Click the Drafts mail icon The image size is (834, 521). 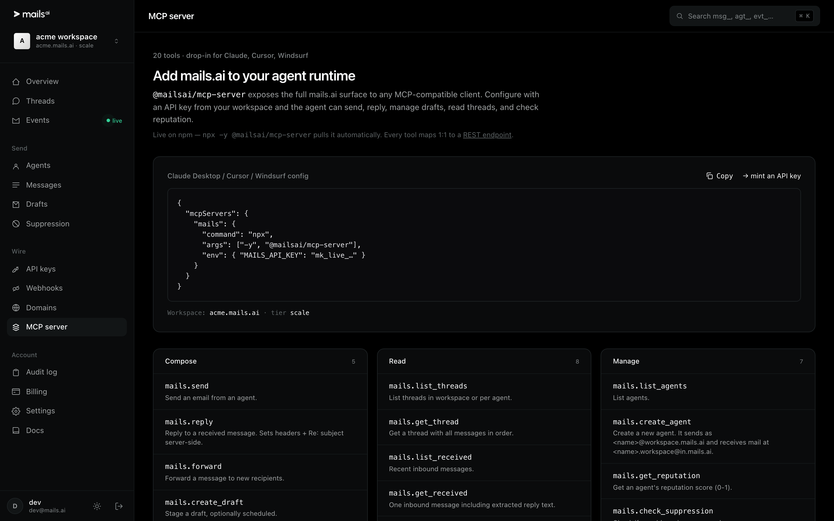click(16, 204)
